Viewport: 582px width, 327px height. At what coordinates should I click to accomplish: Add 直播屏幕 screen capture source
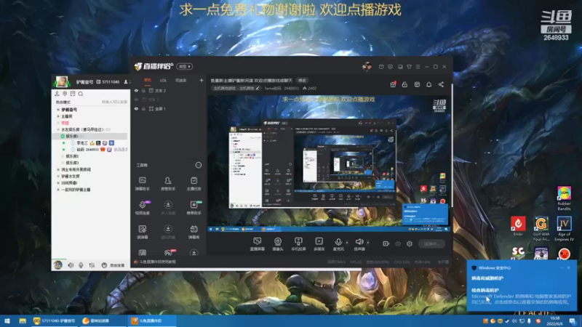(x=257, y=244)
